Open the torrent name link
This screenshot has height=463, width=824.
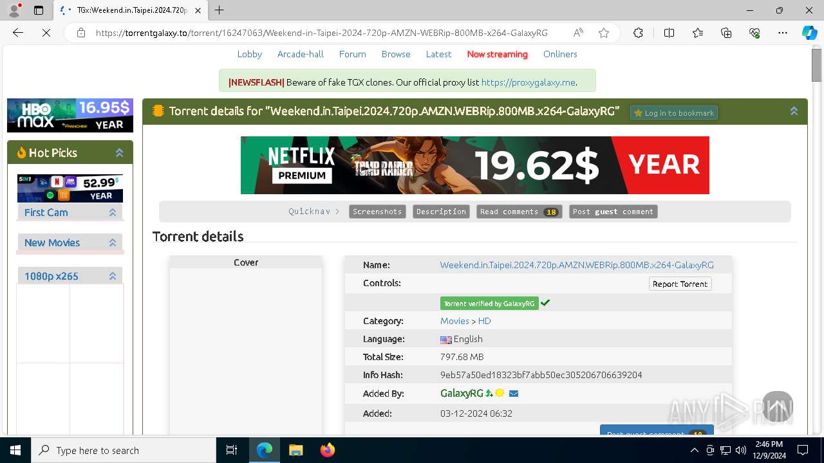pos(577,265)
